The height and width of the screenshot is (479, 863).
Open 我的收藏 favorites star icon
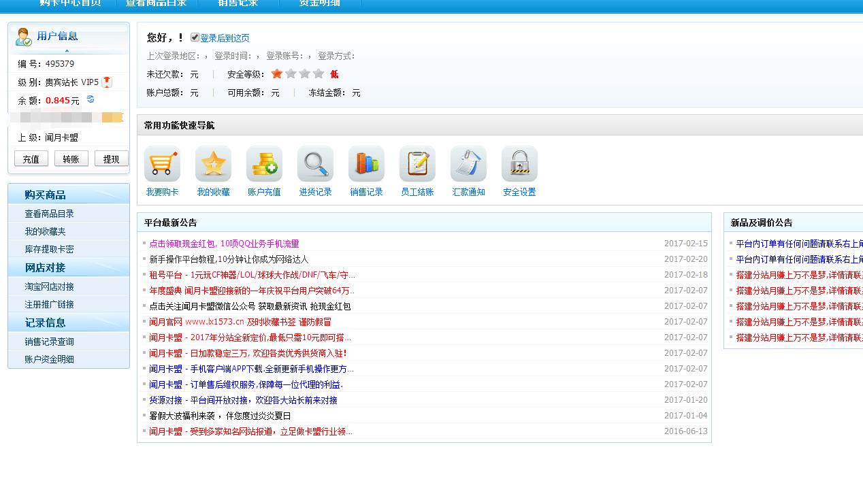(x=213, y=163)
